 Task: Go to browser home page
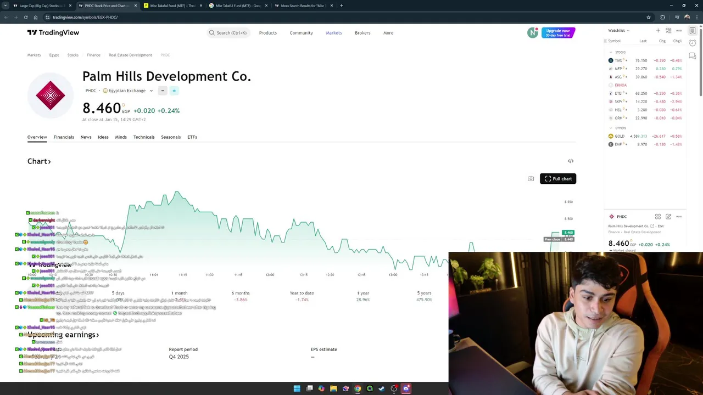point(36,17)
